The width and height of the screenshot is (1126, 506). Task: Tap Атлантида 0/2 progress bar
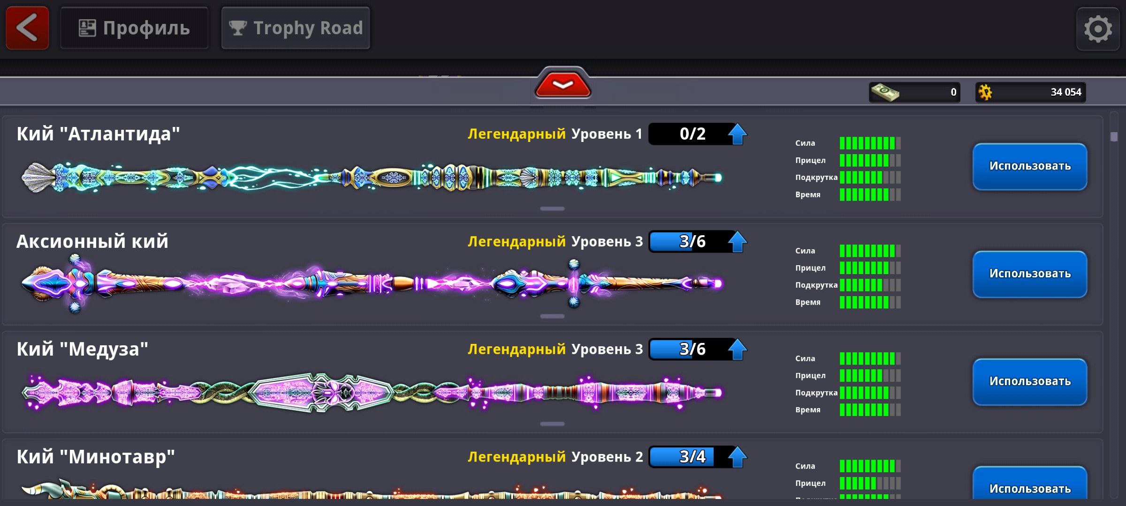692,134
